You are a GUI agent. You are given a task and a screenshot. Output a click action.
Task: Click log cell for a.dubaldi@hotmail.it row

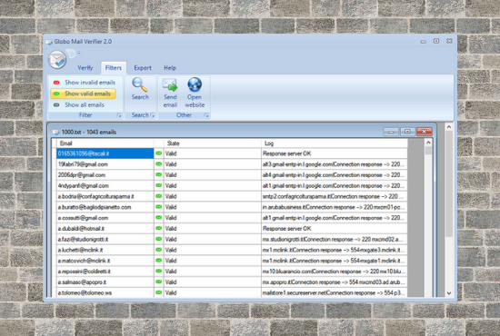[335, 229]
